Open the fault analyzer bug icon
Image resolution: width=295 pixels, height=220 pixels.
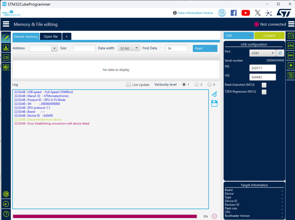tap(291, 65)
